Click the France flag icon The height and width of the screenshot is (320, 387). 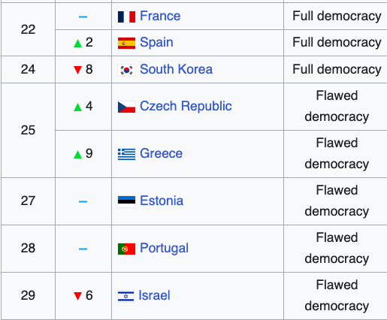(126, 17)
